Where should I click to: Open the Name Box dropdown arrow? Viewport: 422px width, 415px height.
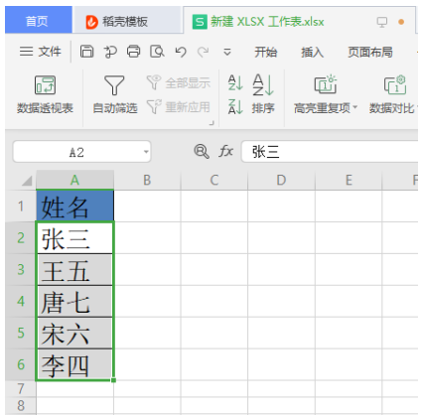pos(146,152)
